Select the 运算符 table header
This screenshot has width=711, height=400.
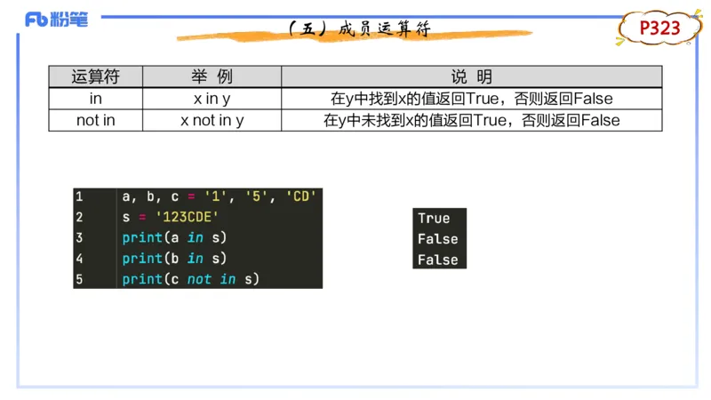pyautogui.click(x=96, y=76)
